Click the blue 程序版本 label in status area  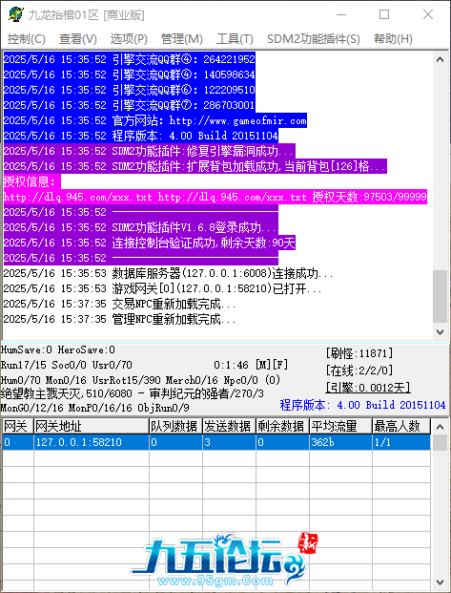tap(362, 405)
